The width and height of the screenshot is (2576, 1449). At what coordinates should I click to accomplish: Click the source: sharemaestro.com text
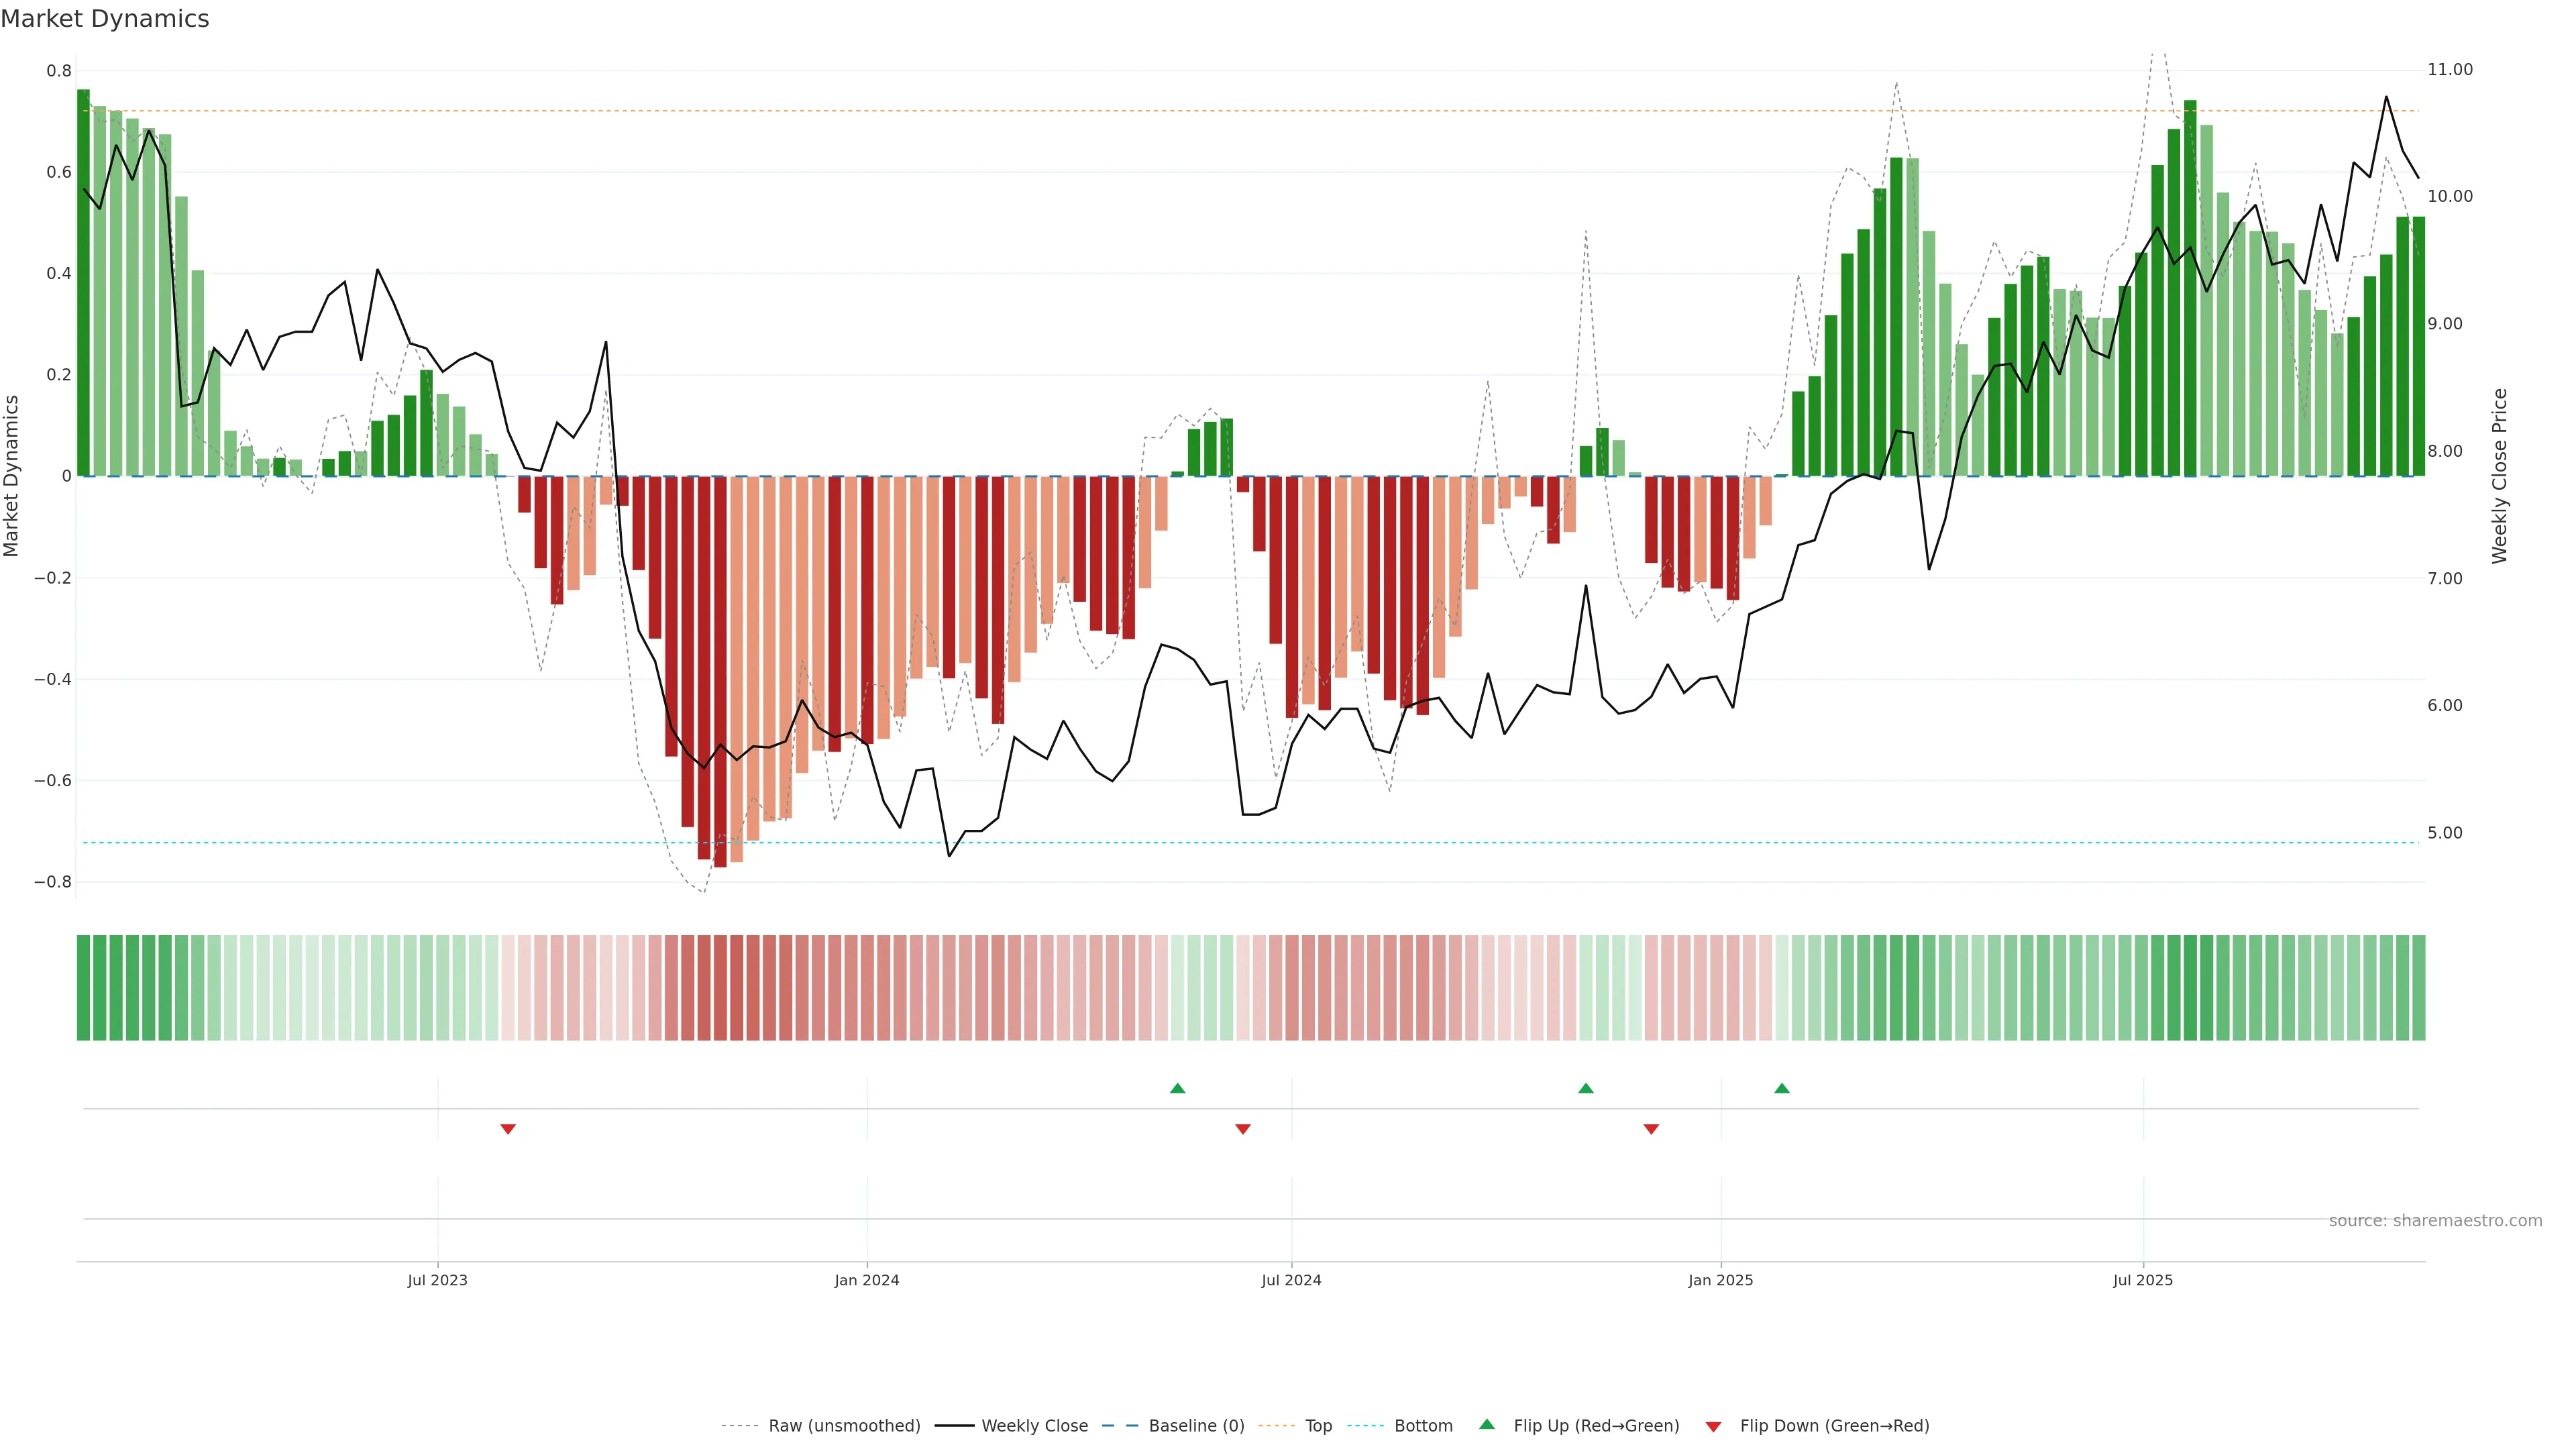(x=2435, y=1221)
